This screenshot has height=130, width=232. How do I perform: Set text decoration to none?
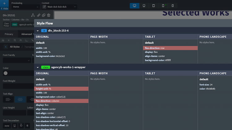click(7, 126)
